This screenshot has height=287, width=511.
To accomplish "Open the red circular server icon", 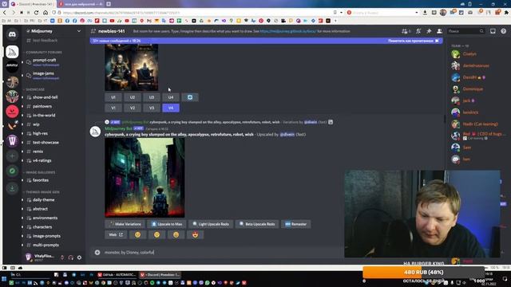I will pos(12,112).
